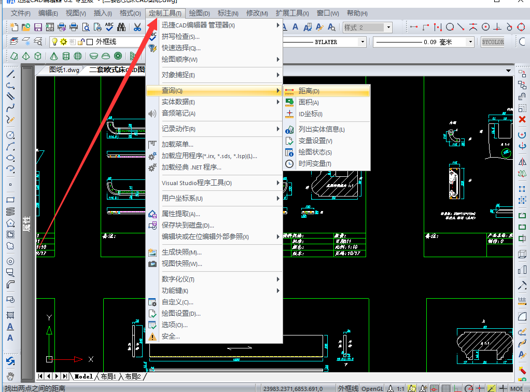Toggle OpenGL in status bar
This screenshot has height=392, width=530.
click(x=372, y=388)
